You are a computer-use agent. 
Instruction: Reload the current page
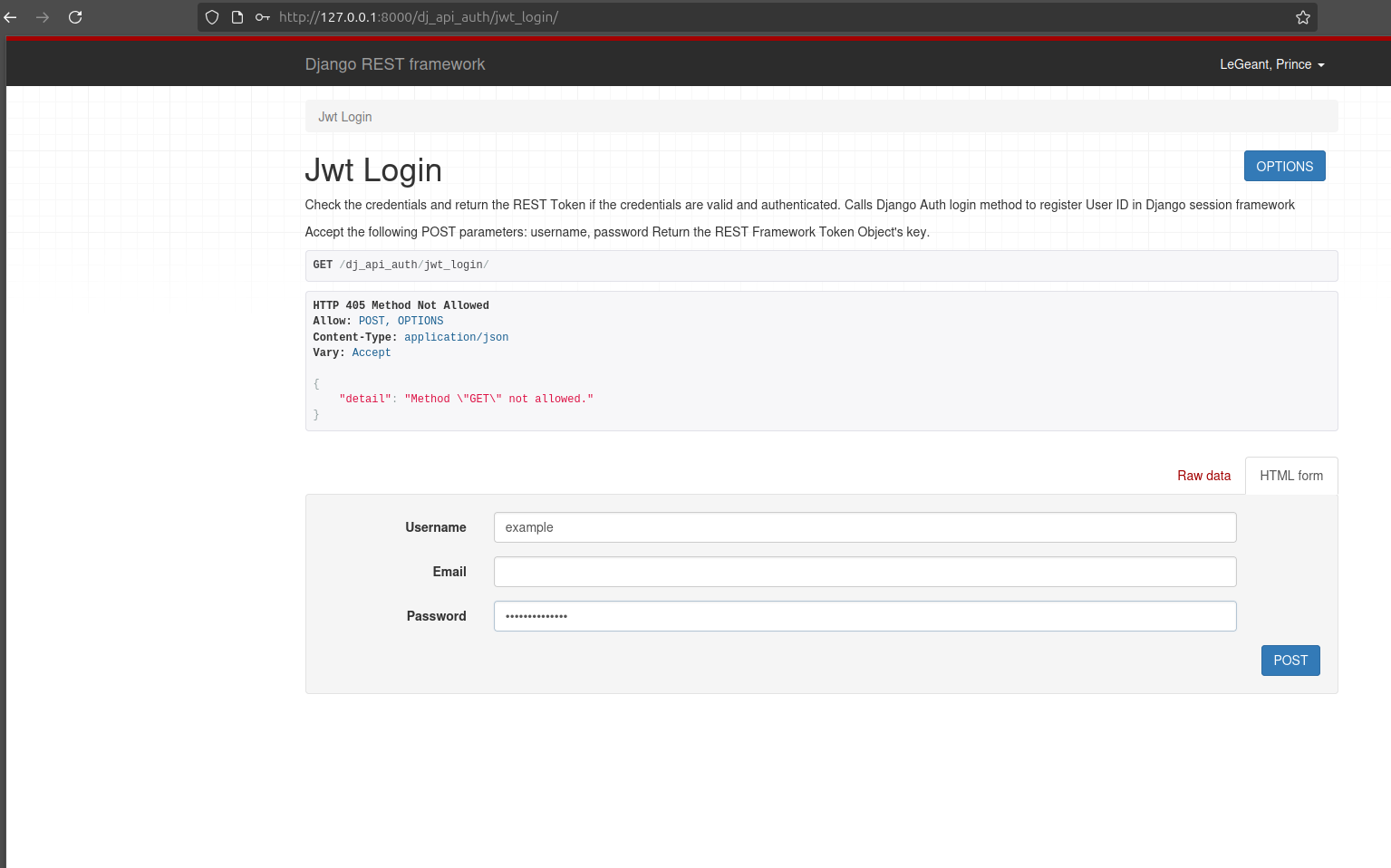pos(75,16)
